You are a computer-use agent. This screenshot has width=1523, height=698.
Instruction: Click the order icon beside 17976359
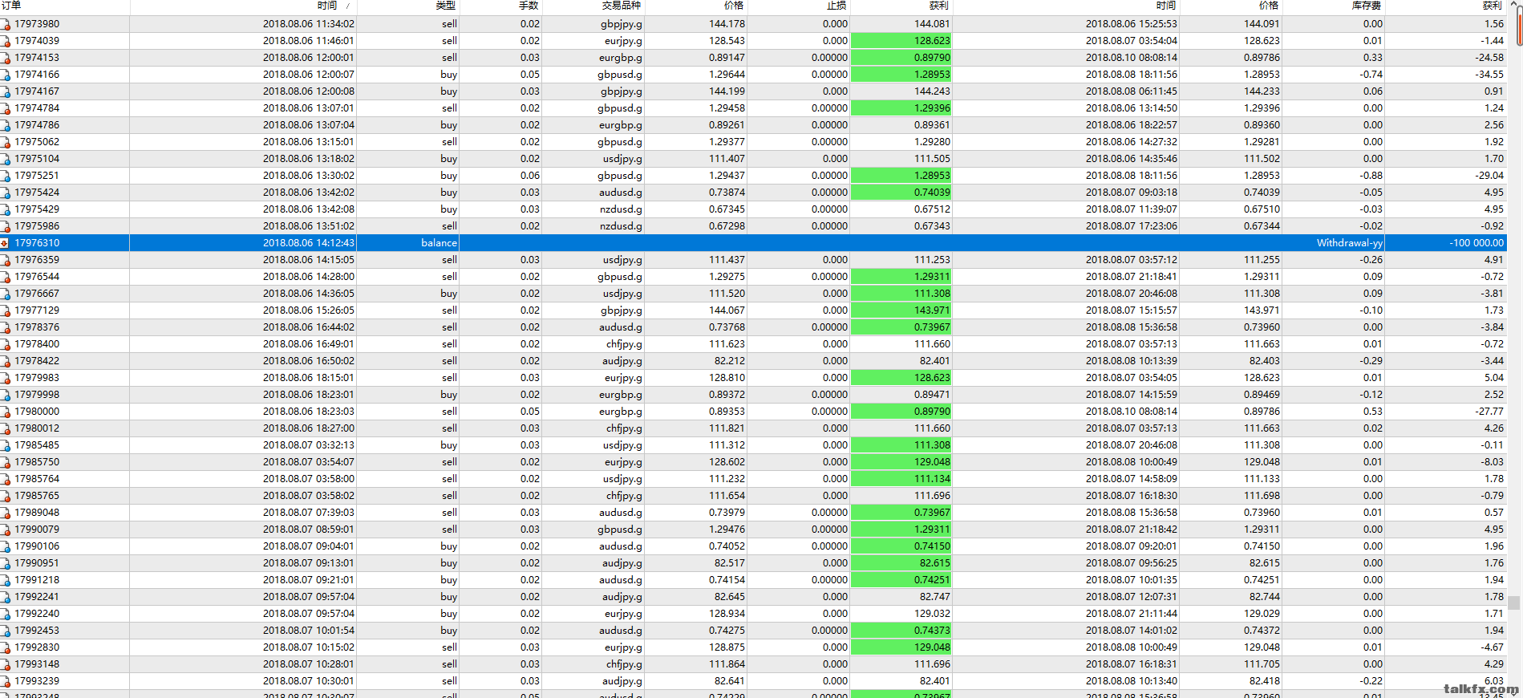tap(6, 260)
